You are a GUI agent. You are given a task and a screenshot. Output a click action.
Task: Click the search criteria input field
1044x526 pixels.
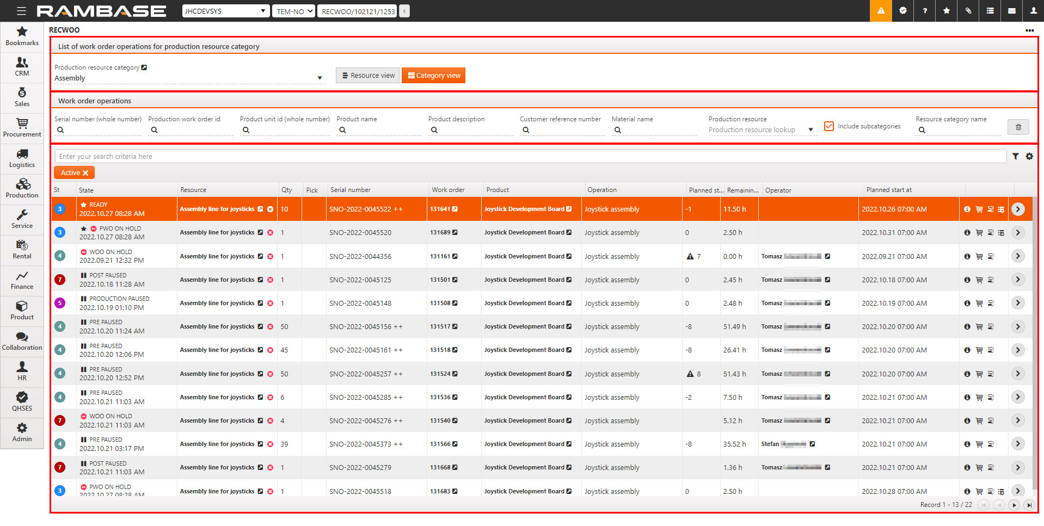coord(530,157)
